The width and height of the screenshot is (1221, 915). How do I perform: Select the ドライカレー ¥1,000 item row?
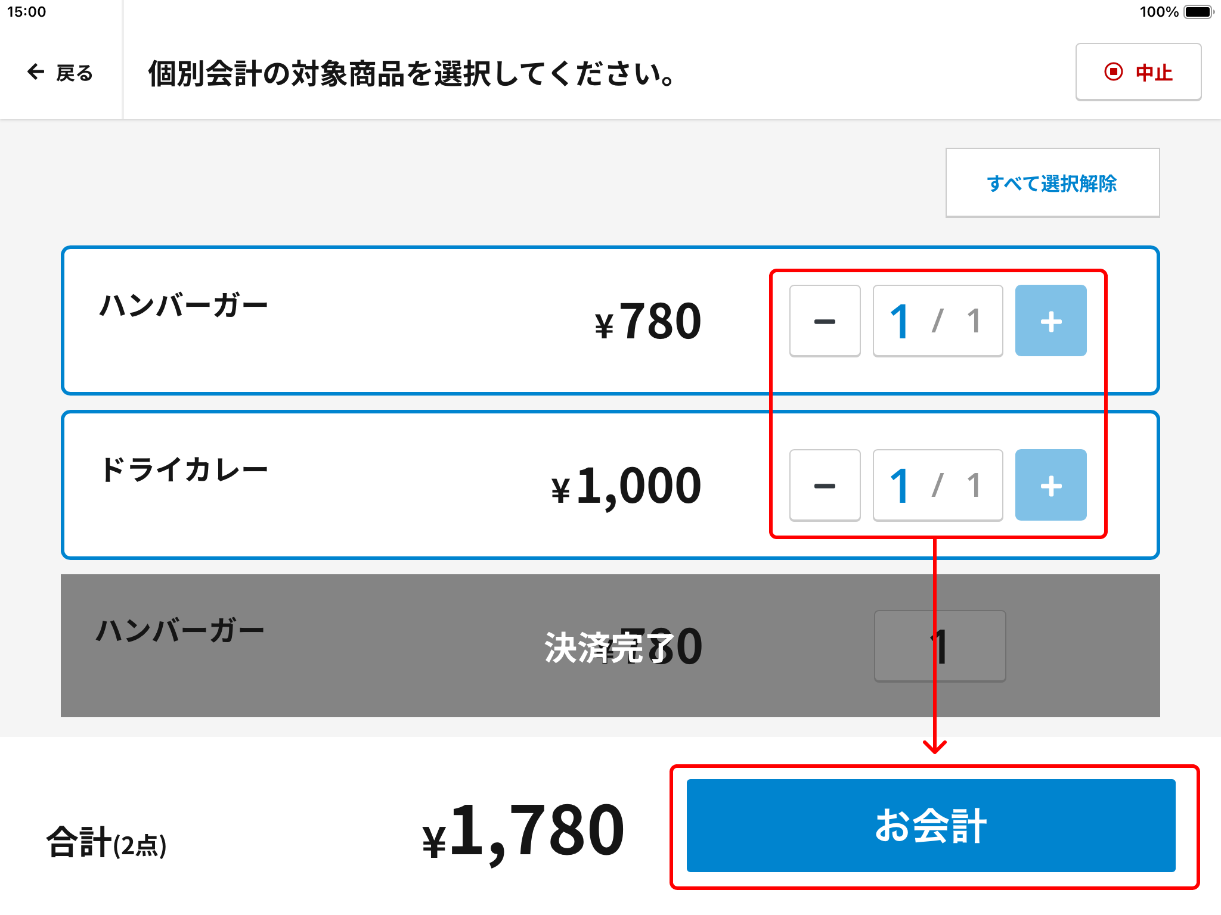(x=610, y=485)
